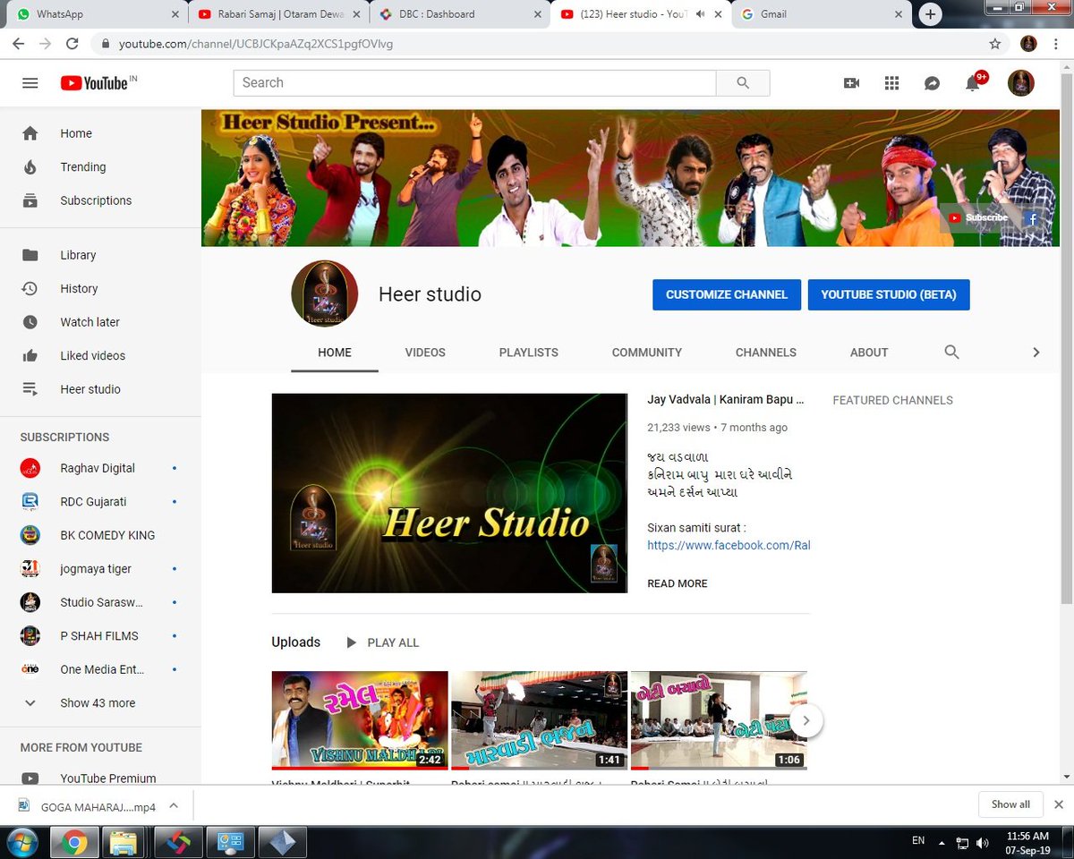
Task: Show next uploads with the arrow
Action: (805, 719)
